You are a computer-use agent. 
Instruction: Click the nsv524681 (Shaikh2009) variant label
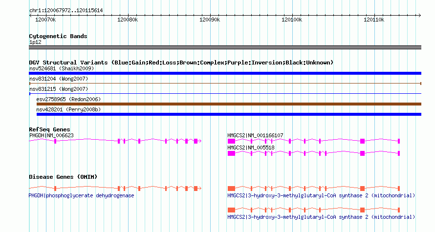(x=62, y=68)
